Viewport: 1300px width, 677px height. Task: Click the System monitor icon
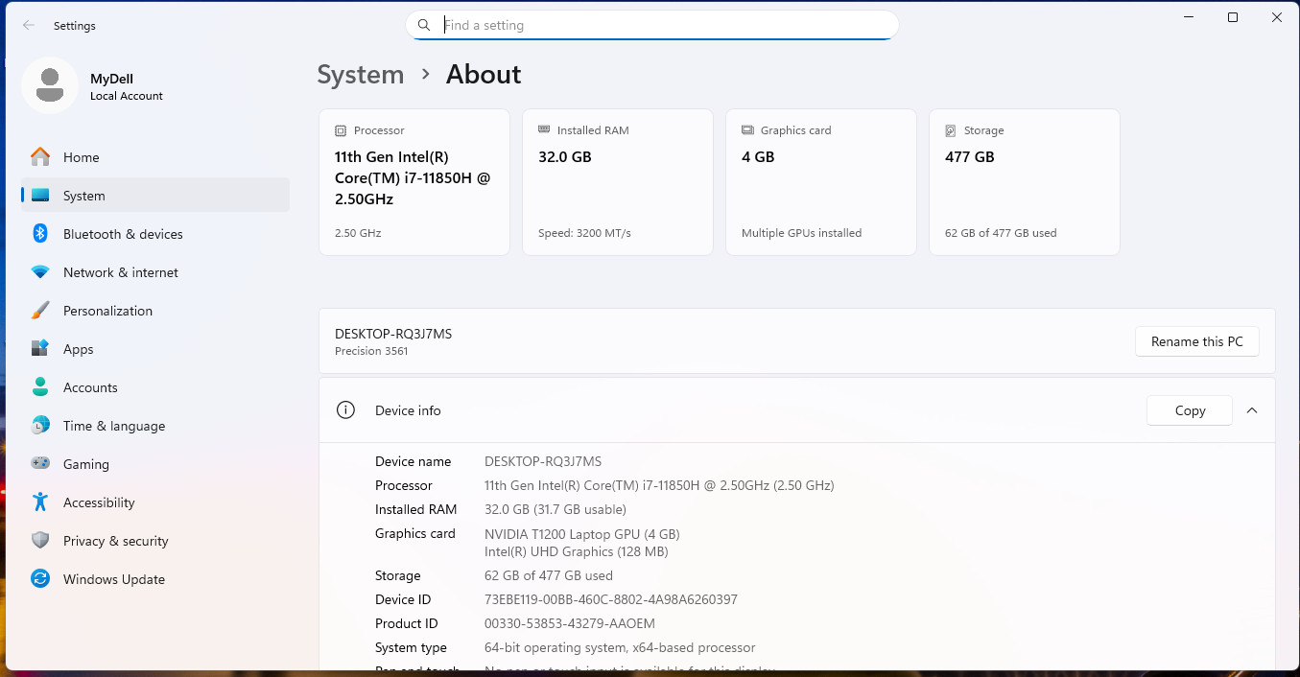(40, 196)
